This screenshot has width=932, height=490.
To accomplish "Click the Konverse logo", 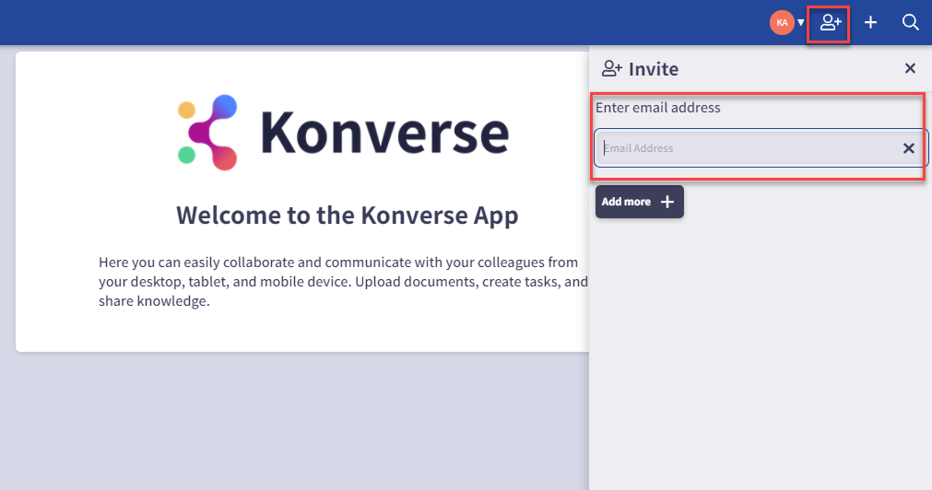I will [344, 132].
